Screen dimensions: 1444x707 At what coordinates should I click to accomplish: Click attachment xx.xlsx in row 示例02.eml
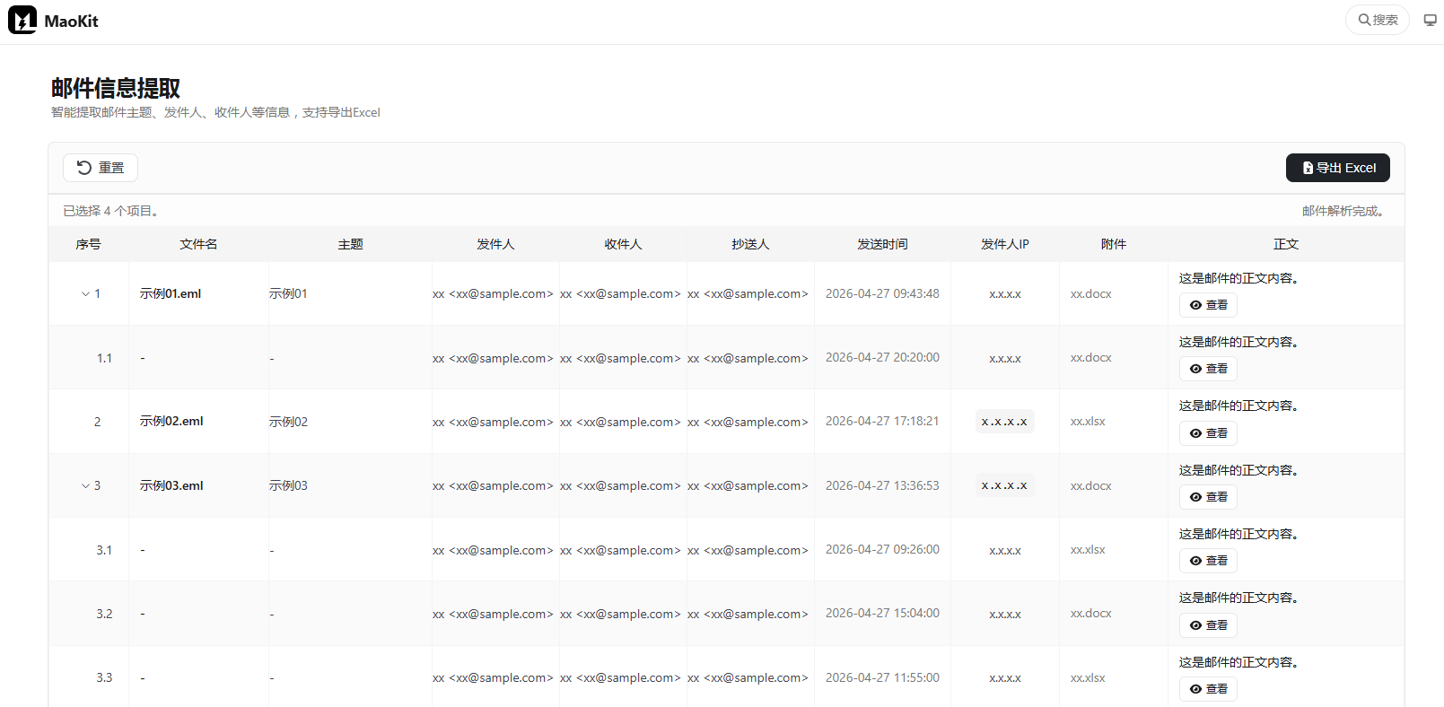click(x=1088, y=421)
